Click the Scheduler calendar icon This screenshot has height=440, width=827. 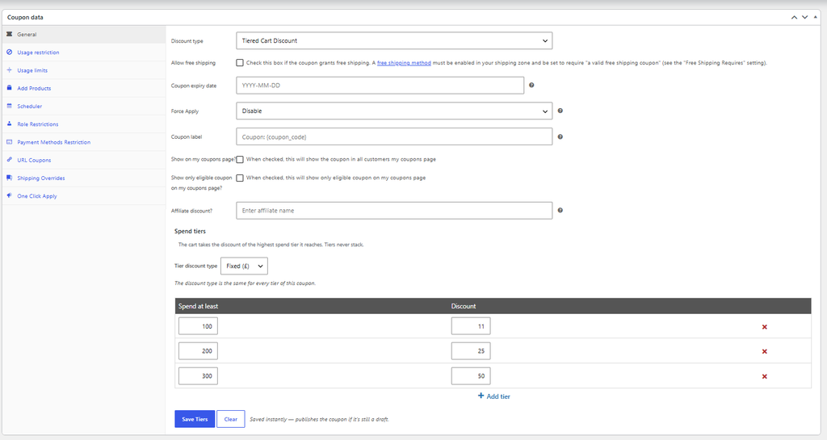tap(9, 106)
